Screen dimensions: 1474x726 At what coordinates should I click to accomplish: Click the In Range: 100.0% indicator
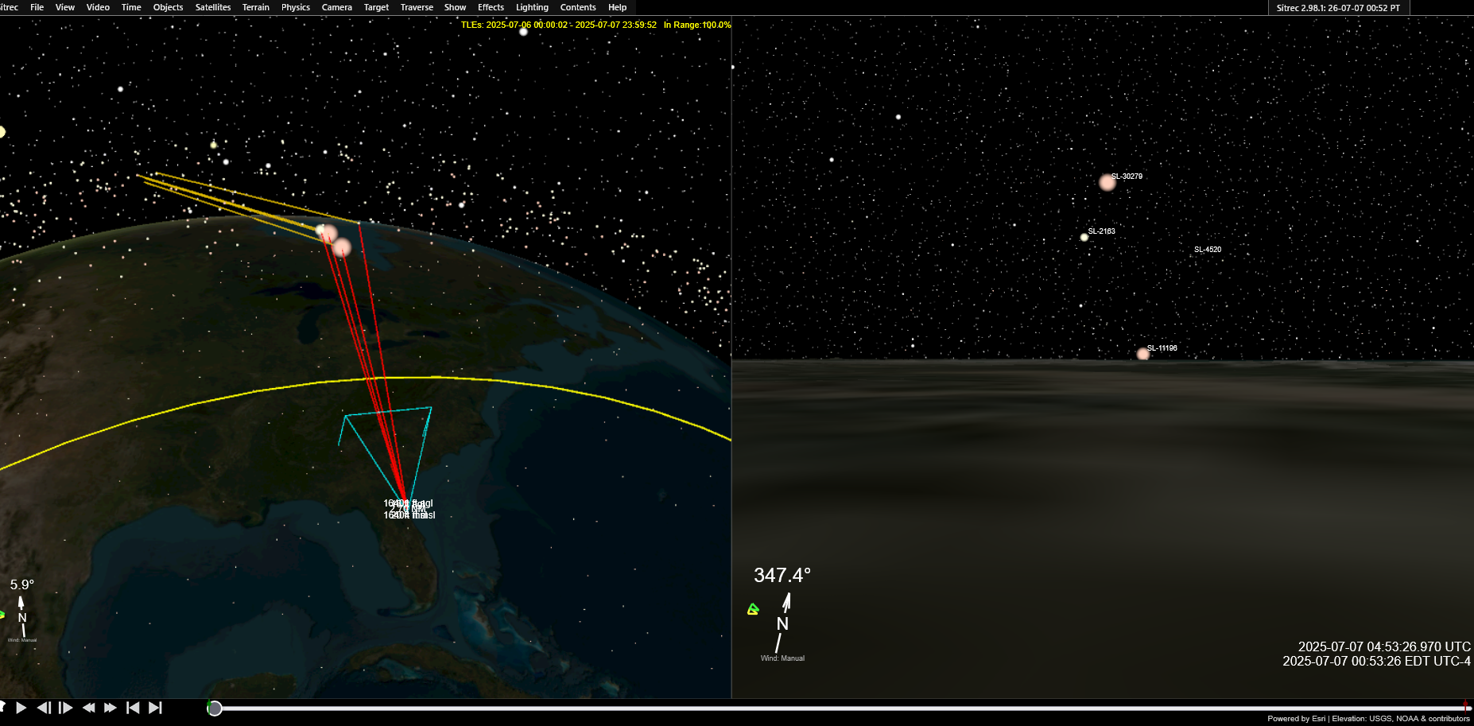click(697, 25)
